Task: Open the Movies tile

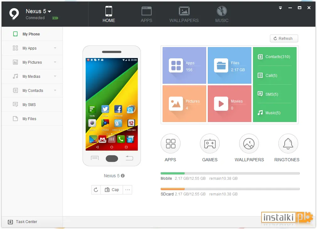Action: point(229,104)
